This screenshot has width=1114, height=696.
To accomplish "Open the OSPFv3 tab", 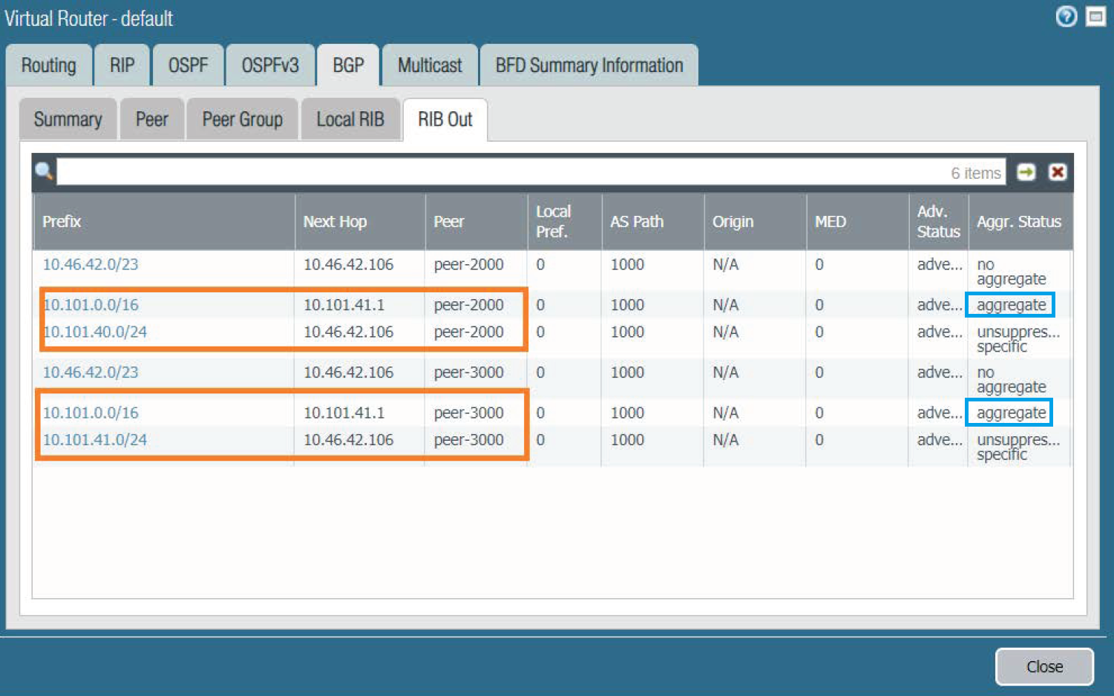I will coord(270,65).
